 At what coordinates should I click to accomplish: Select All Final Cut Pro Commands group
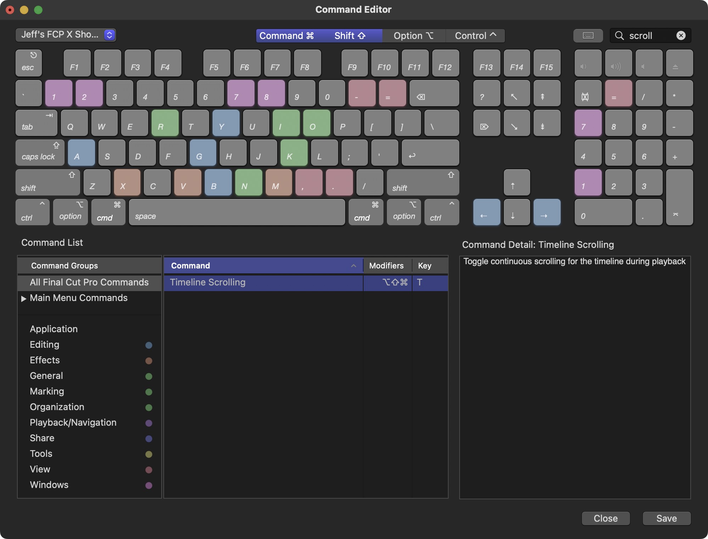(89, 282)
